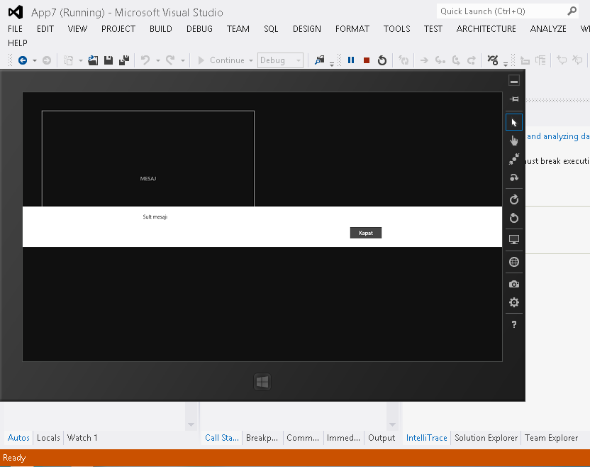Open the BUILD menu
The width and height of the screenshot is (590, 467).
point(161,29)
